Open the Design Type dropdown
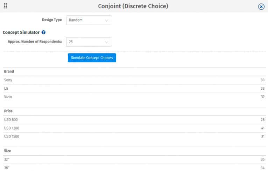Viewport: 268px width, 171px height. click(x=89, y=20)
